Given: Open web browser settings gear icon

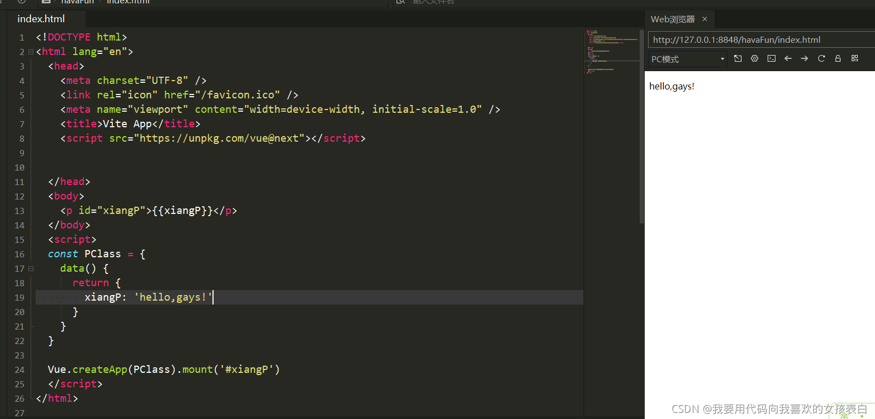Looking at the screenshot, I should [754, 58].
